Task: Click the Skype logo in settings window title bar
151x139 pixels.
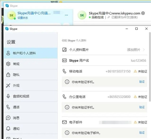Action: click(7, 29)
